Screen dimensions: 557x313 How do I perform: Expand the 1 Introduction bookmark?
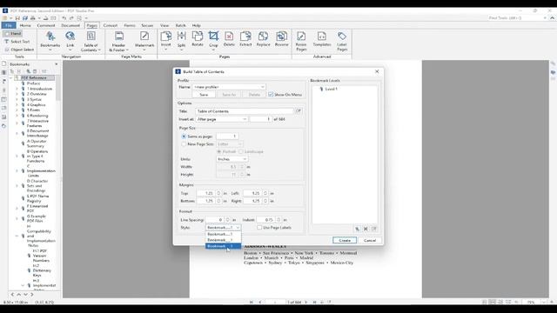(x=17, y=89)
